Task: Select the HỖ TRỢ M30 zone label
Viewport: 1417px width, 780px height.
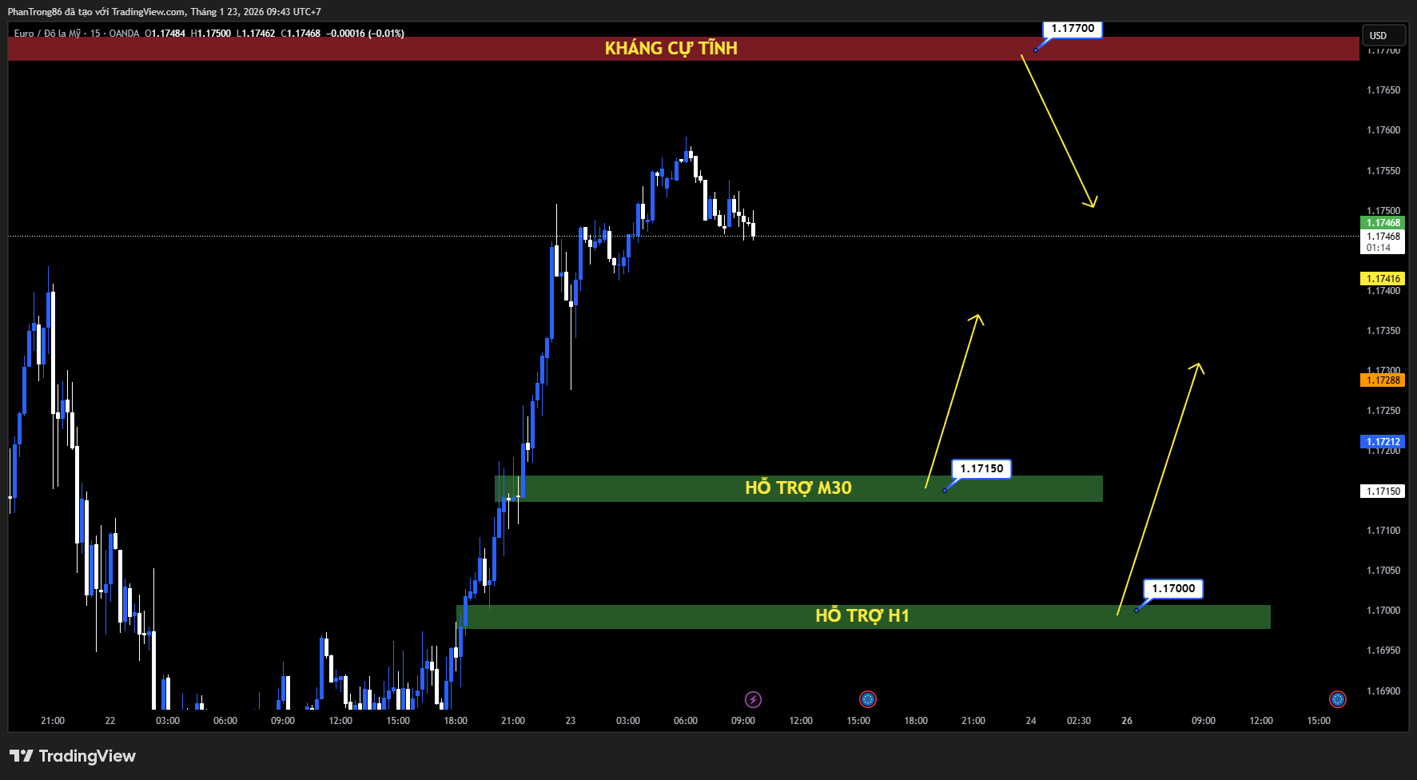Action: [798, 488]
